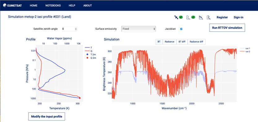This screenshot has width=258, height=122.
Task: Switch to the Radiance tab
Action: (169, 42)
